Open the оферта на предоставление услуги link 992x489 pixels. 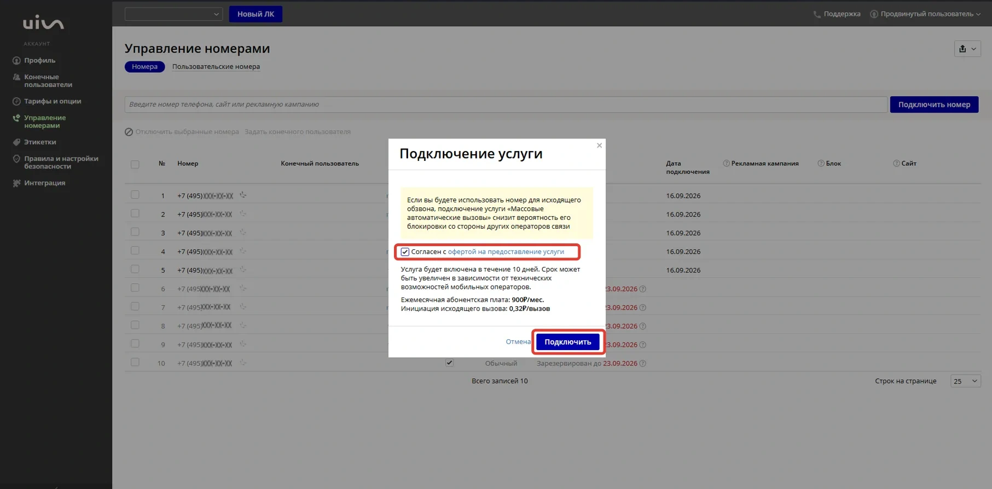tap(506, 252)
